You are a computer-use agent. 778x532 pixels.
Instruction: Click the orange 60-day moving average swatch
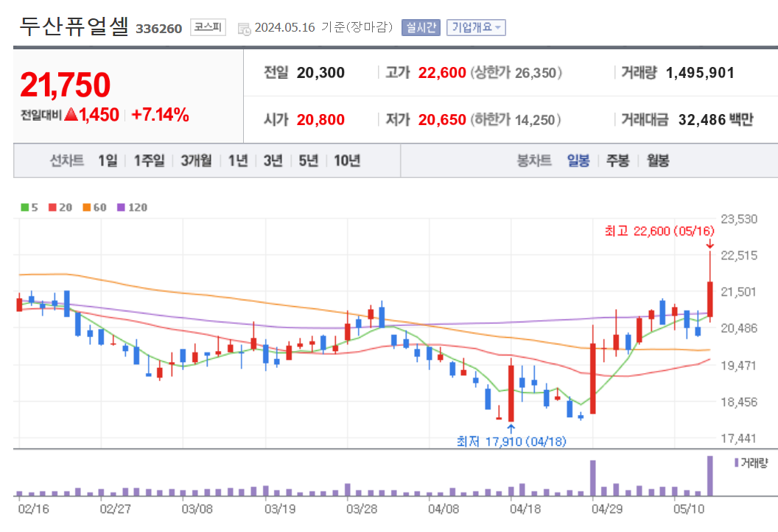click(x=87, y=207)
